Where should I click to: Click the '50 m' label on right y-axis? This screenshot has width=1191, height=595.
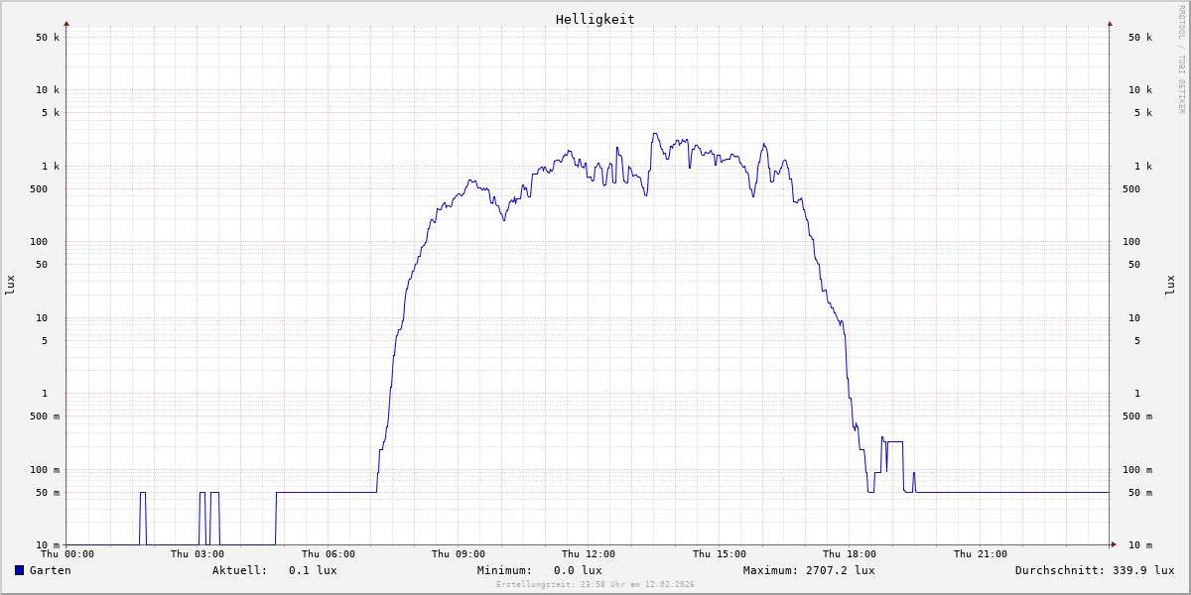pyautogui.click(x=1140, y=492)
